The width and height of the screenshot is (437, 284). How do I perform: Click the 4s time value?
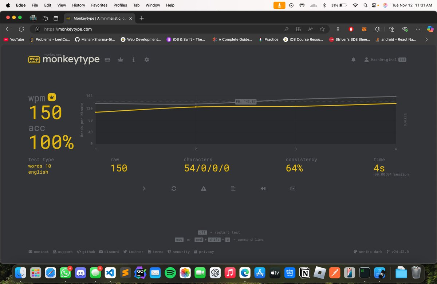click(379, 168)
